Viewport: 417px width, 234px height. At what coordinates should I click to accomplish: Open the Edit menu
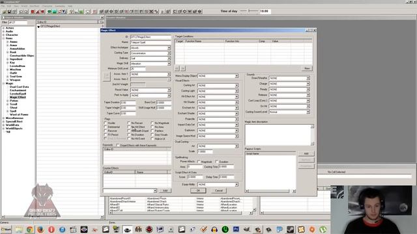[9, 6]
